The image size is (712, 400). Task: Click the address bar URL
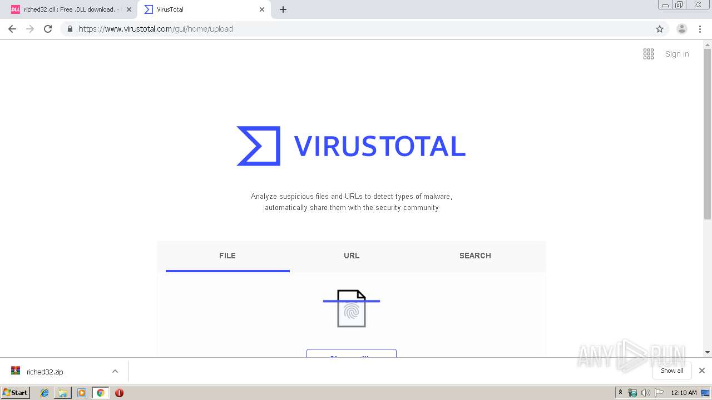point(156,29)
